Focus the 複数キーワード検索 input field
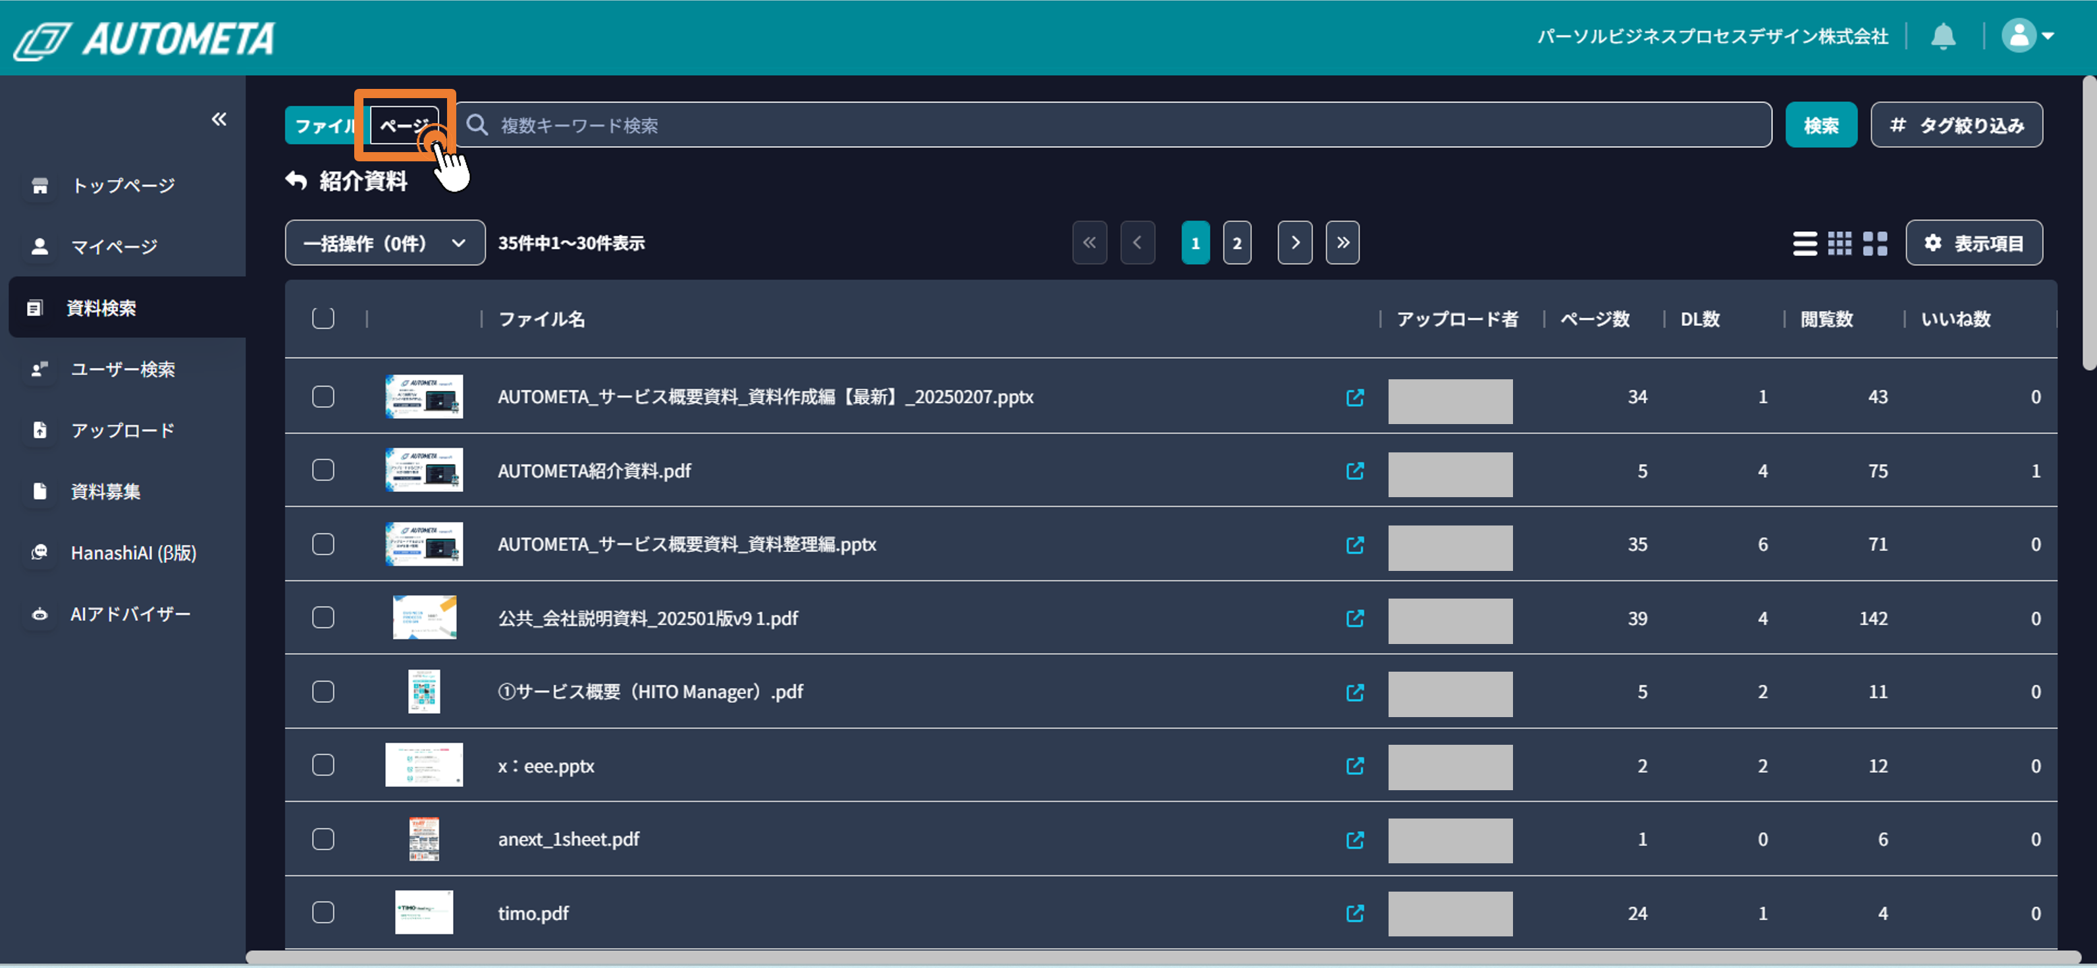The height and width of the screenshot is (968, 2097). [x=1113, y=124]
